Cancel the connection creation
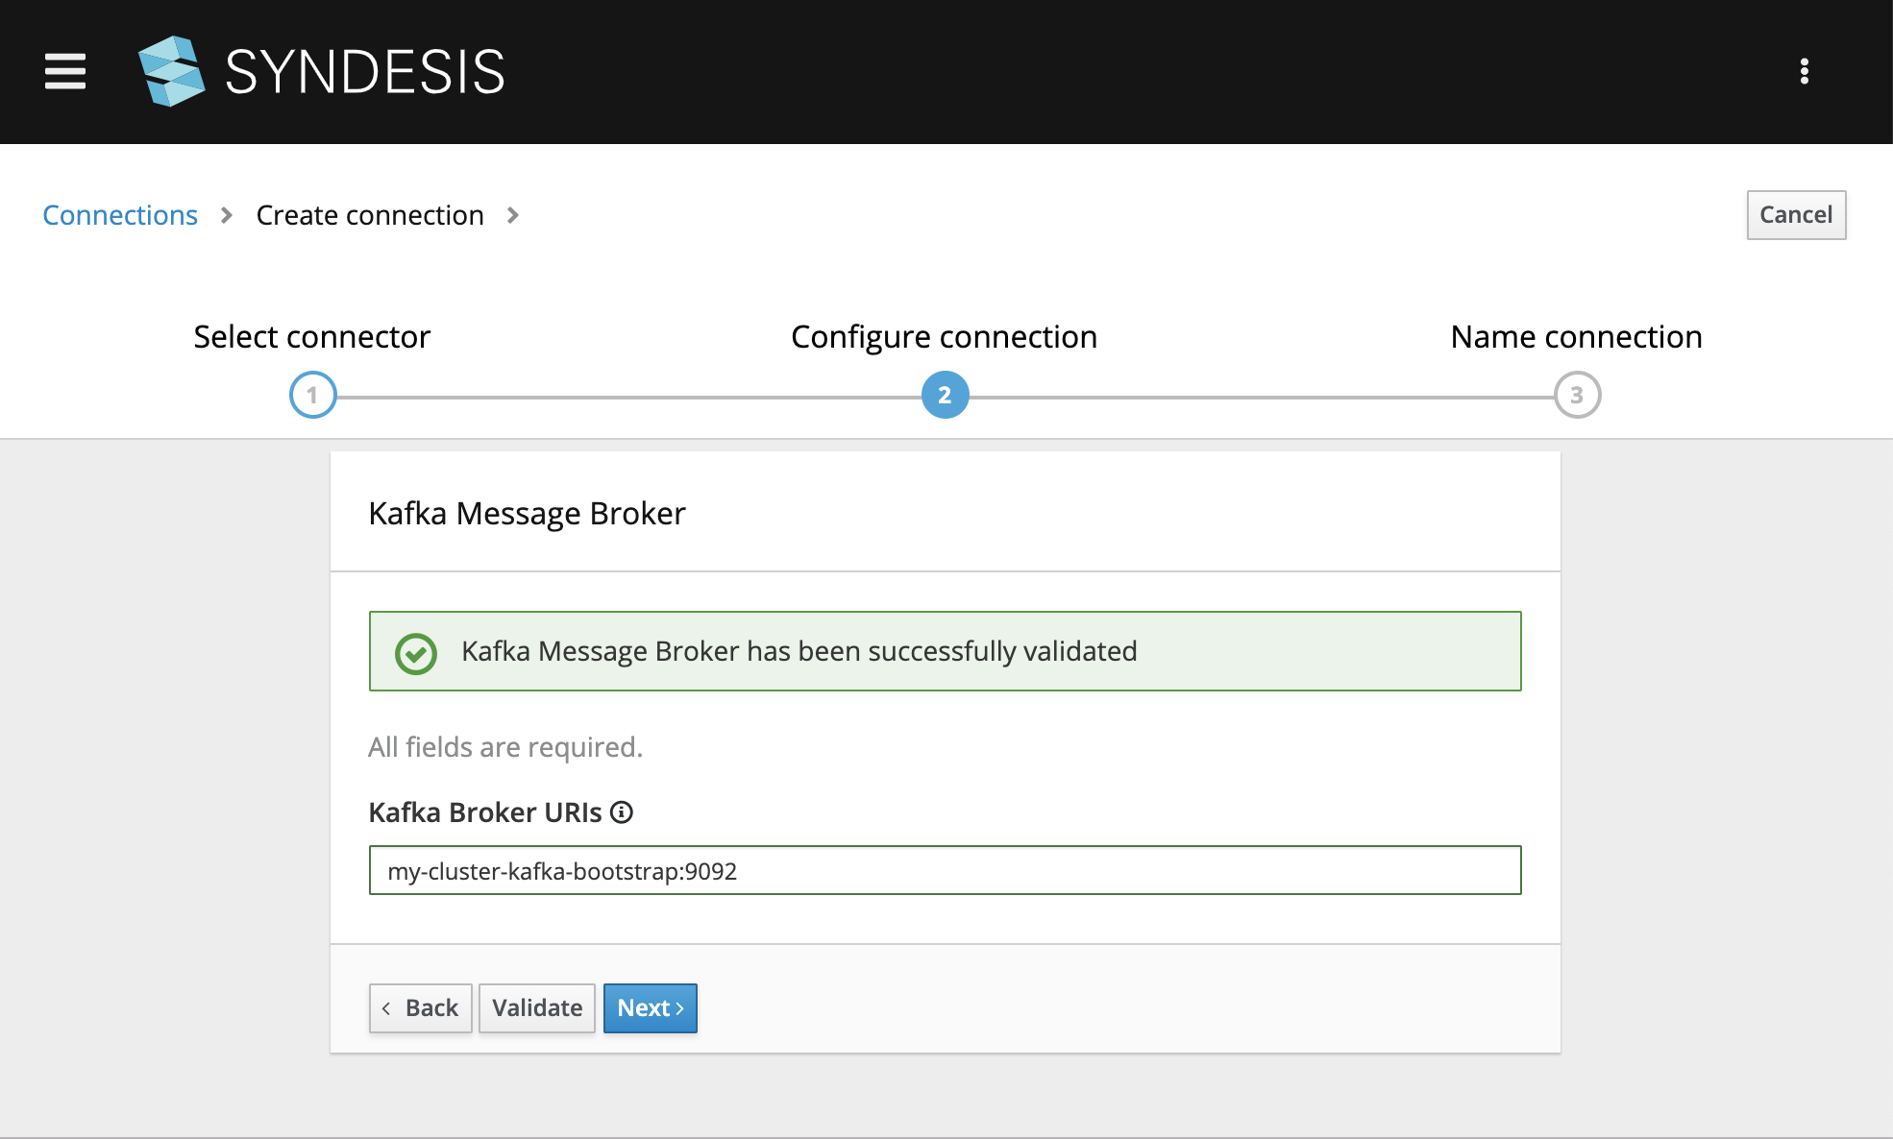Screen dimensions: 1893x1139 click(1796, 215)
